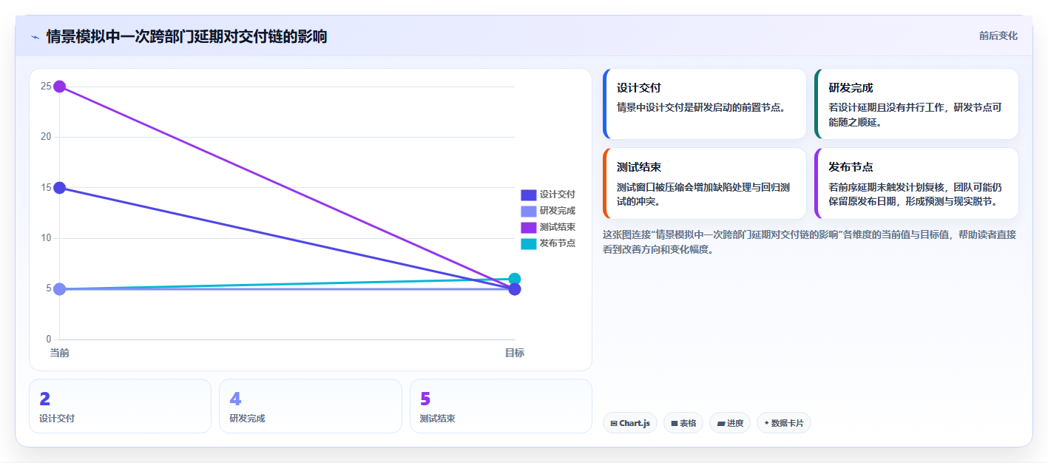Click the stat card showing 4 研发完成

pyautogui.click(x=311, y=406)
